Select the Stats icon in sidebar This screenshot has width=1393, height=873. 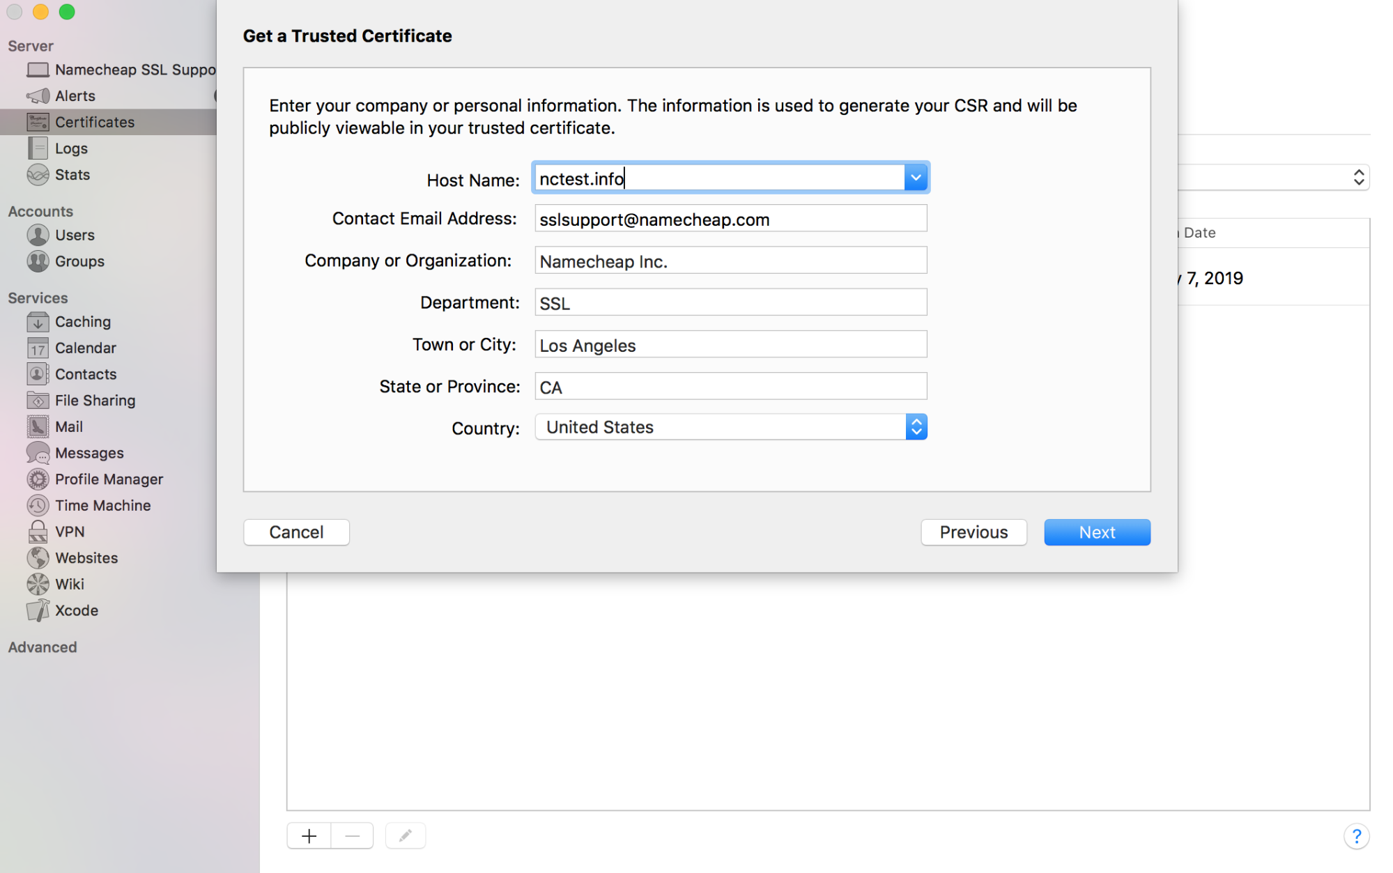pyautogui.click(x=38, y=175)
